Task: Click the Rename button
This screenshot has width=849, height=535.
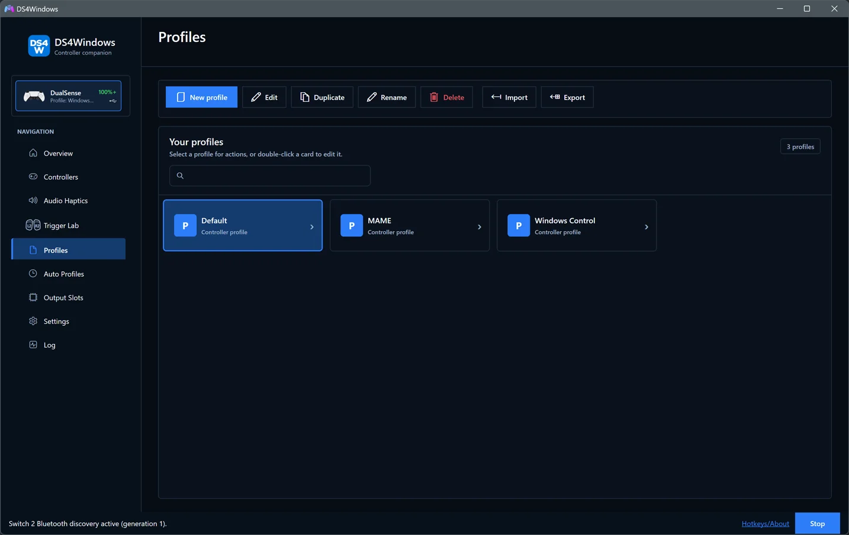Action: 387,97
